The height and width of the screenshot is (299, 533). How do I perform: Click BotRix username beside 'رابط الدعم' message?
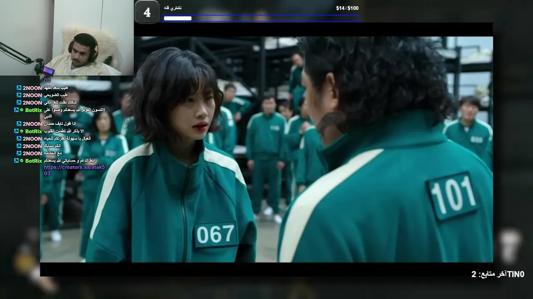pyautogui.click(x=34, y=161)
